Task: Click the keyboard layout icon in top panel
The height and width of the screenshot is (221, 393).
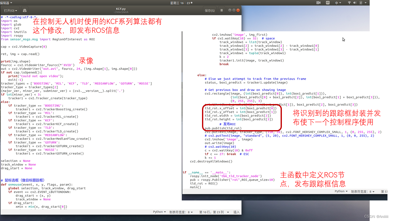Action: click(328, 3)
